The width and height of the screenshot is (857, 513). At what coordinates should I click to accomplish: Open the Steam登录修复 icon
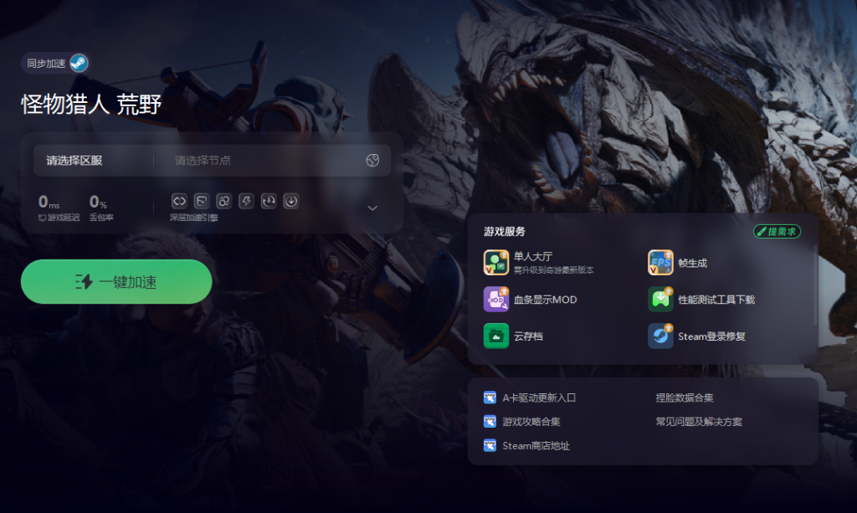point(661,336)
